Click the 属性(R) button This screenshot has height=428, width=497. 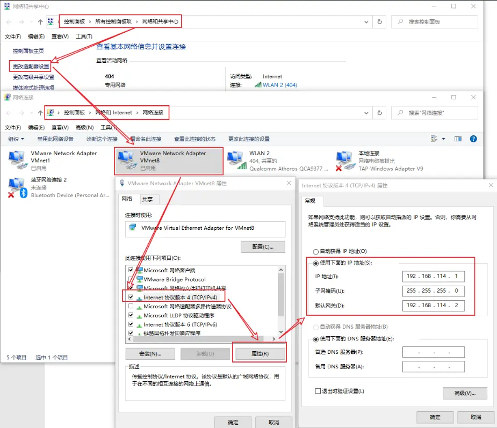click(x=260, y=354)
